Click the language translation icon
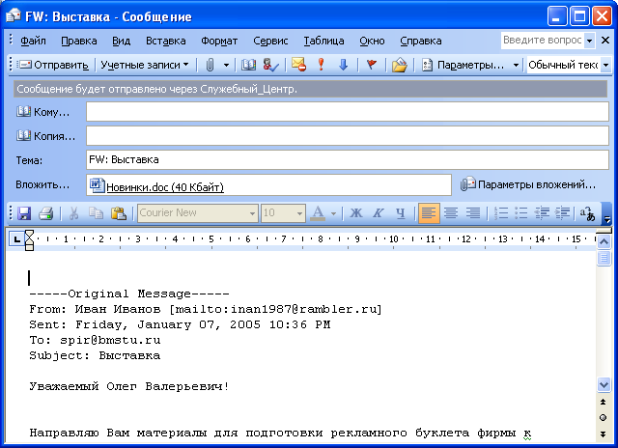 point(587,213)
